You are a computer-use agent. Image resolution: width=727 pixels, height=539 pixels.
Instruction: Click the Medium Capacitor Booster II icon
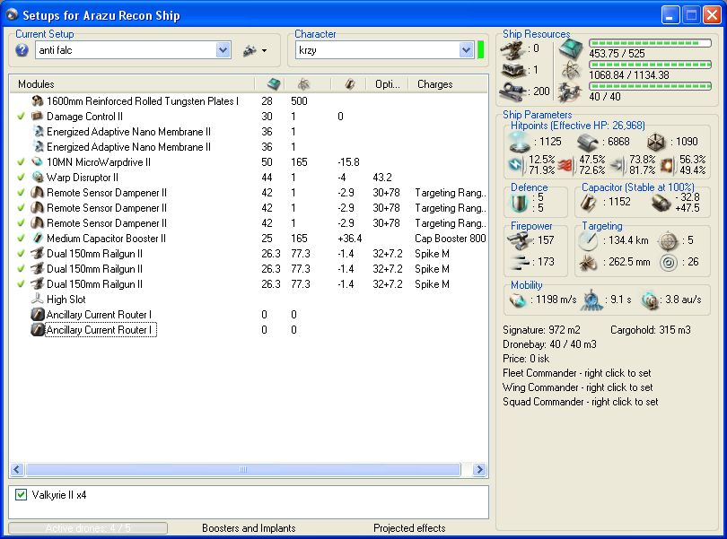click(38, 239)
